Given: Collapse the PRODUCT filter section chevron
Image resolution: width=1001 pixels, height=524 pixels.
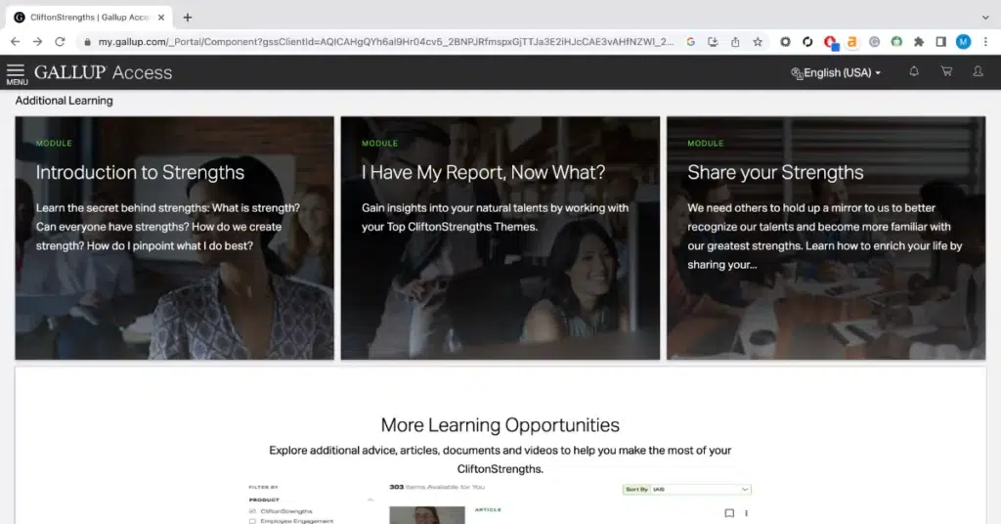Looking at the screenshot, I should coord(370,500).
